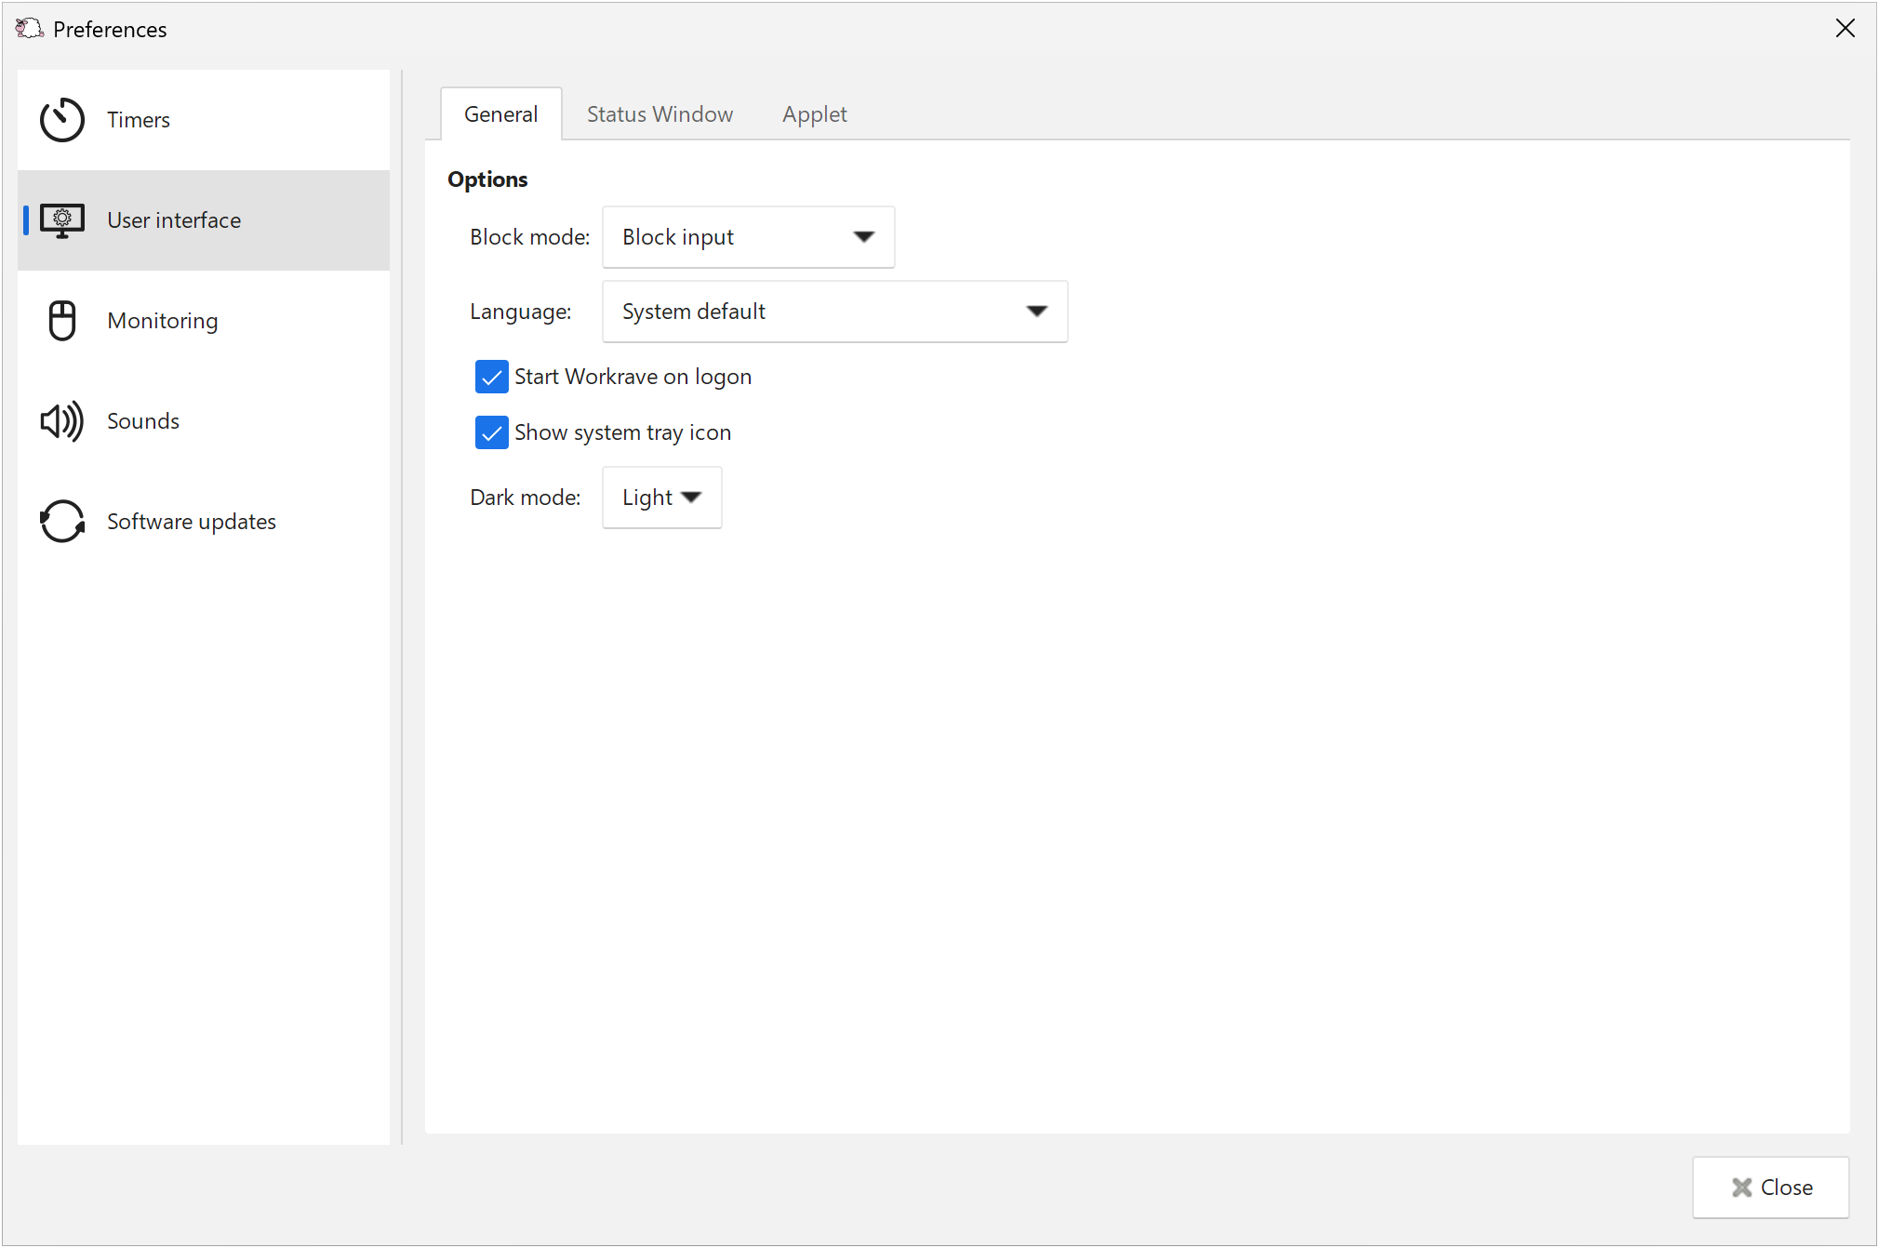The image size is (1879, 1248).
Task: Open the Software updates refresh icon
Action: [62, 522]
